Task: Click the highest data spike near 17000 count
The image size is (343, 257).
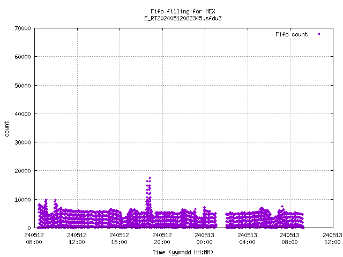Action: tap(150, 178)
